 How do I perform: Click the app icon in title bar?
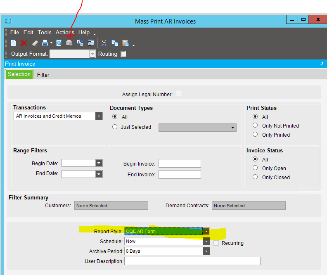click(8, 21)
